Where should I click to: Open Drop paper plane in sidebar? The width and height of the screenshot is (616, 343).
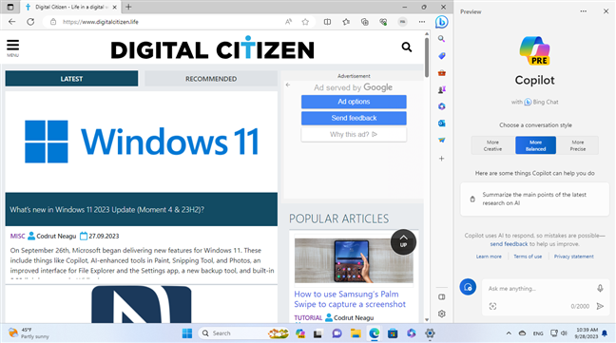click(x=442, y=140)
